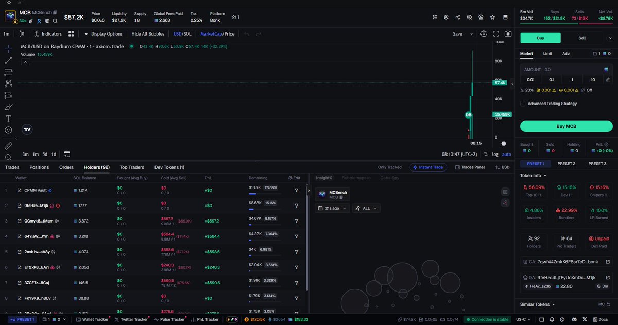Add token to favorites with star icon
The image size is (618, 325).
[x=493, y=17]
